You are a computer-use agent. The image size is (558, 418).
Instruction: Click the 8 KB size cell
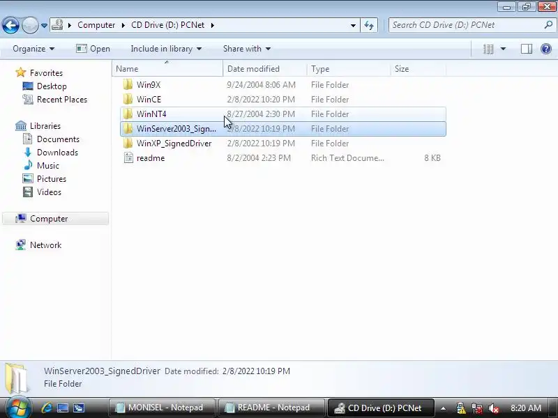pos(432,158)
